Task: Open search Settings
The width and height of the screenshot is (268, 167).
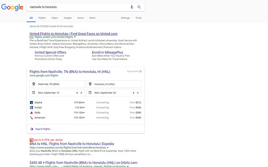Action: (125, 18)
